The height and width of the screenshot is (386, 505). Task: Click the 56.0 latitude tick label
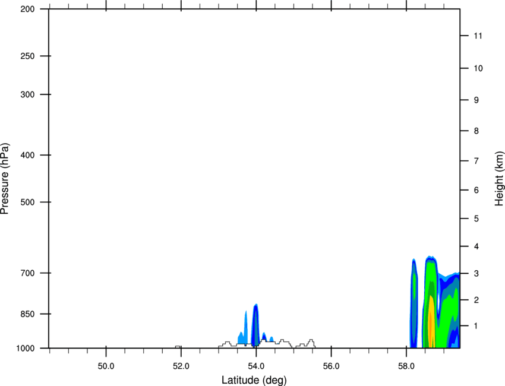[331, 366]
